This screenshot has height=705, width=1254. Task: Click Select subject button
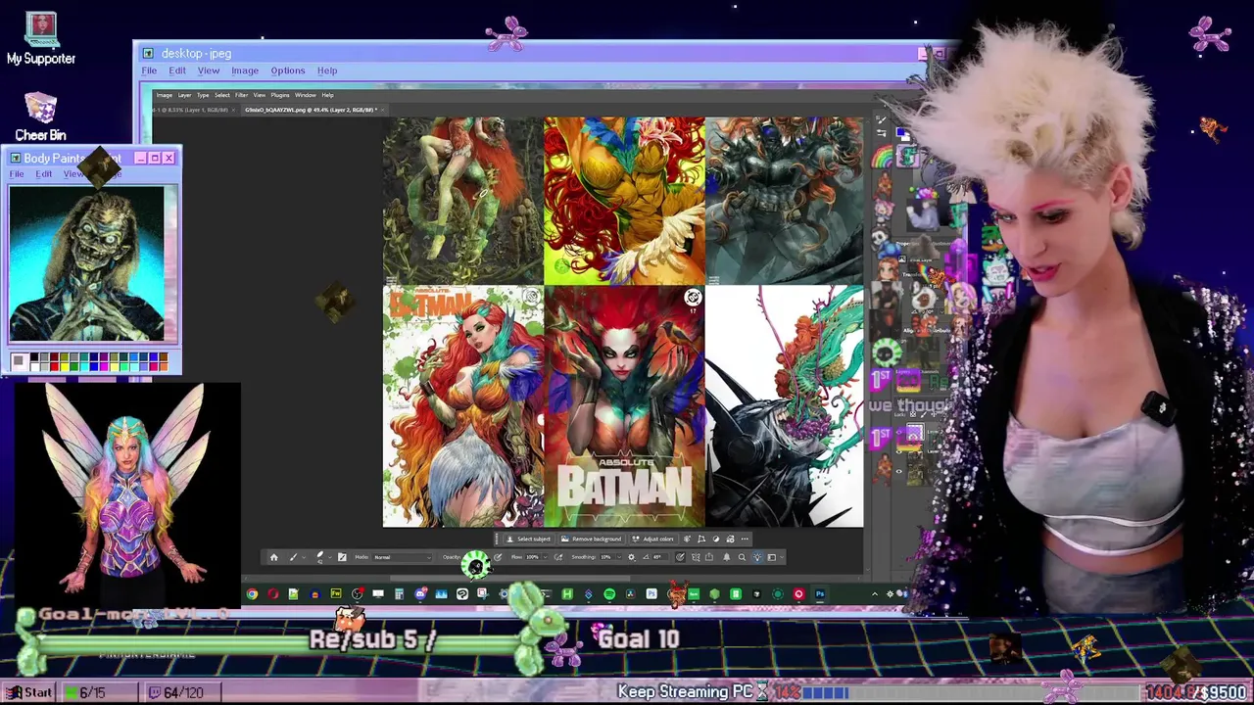[x=527, y=539]
